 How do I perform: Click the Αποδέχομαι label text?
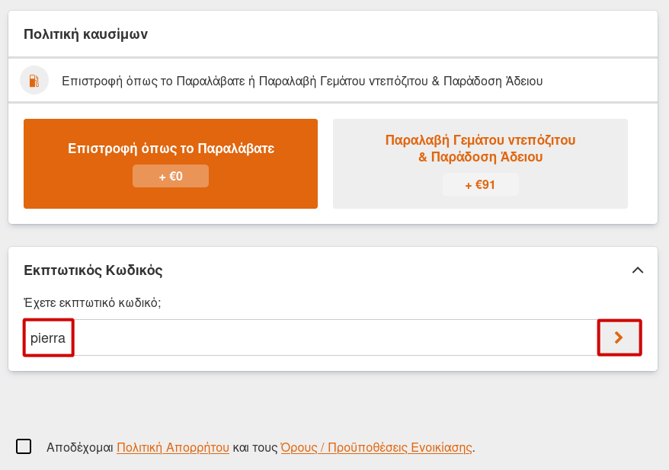pos(79,447)
